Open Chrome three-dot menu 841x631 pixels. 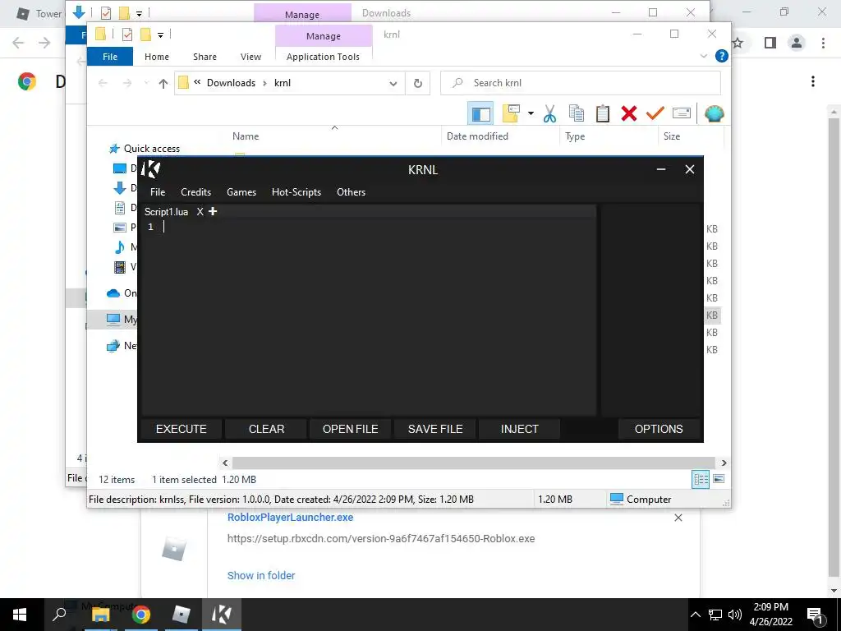(x=823, y=43)
